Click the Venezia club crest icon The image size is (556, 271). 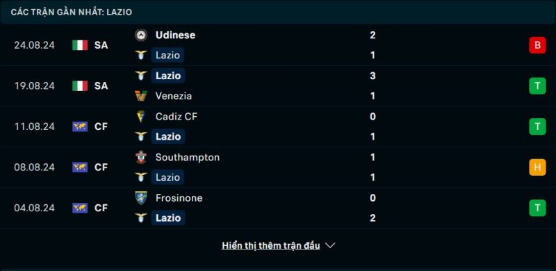click(x=141, y=96)
